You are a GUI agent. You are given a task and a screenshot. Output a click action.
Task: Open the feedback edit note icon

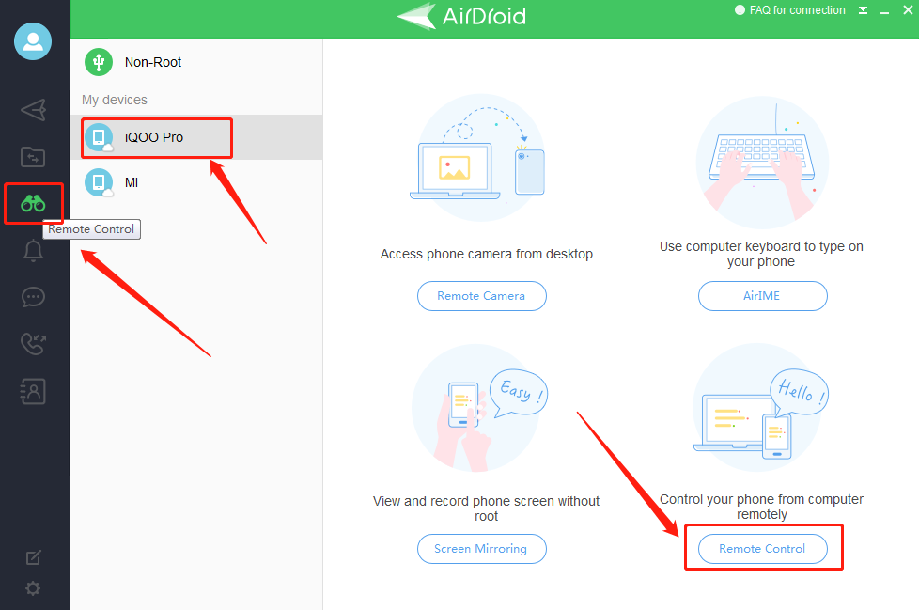[34, 557]
